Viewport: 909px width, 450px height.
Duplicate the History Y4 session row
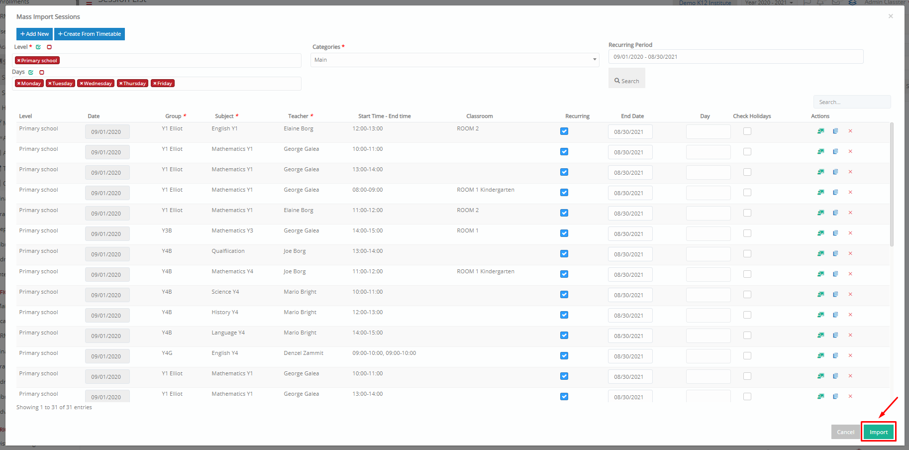pyautogui.click(x=835, y=315)
